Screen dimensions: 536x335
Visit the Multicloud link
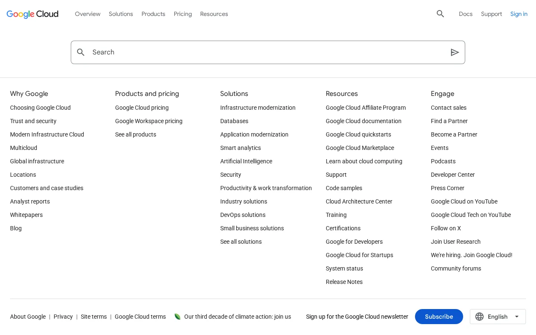click(x=23, y=148)
